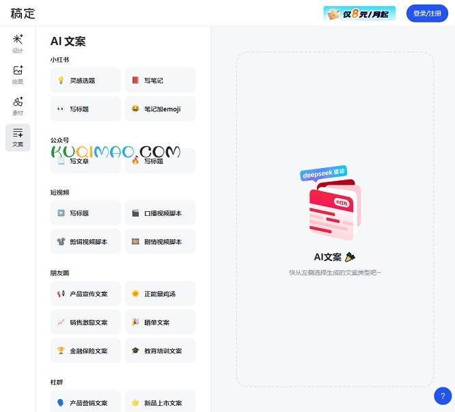Screen dimensions: 455x412
Task: Choose 晒单文案 card
Action: click(x=160, y=322)
